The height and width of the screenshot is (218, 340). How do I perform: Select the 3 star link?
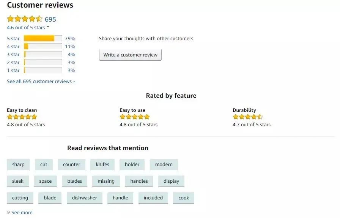point(13,55)
